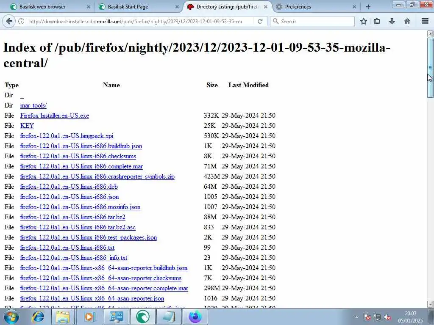434x325 pixels.
Task: Open Windows Media Player from taskbar
Action: pyautogui.click(x=89, y=317)
